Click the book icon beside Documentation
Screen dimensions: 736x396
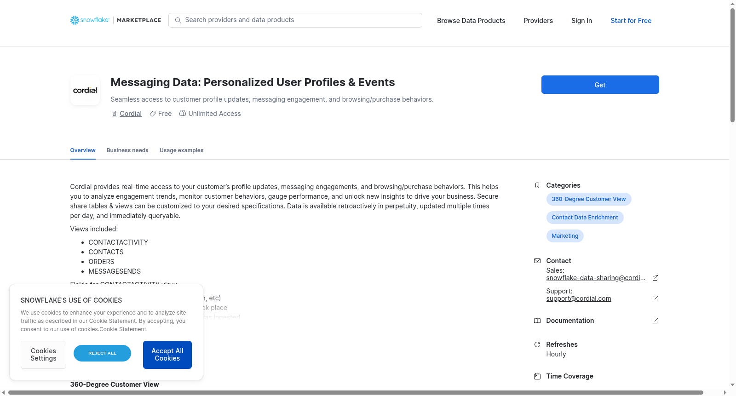[x=537, y=321]
